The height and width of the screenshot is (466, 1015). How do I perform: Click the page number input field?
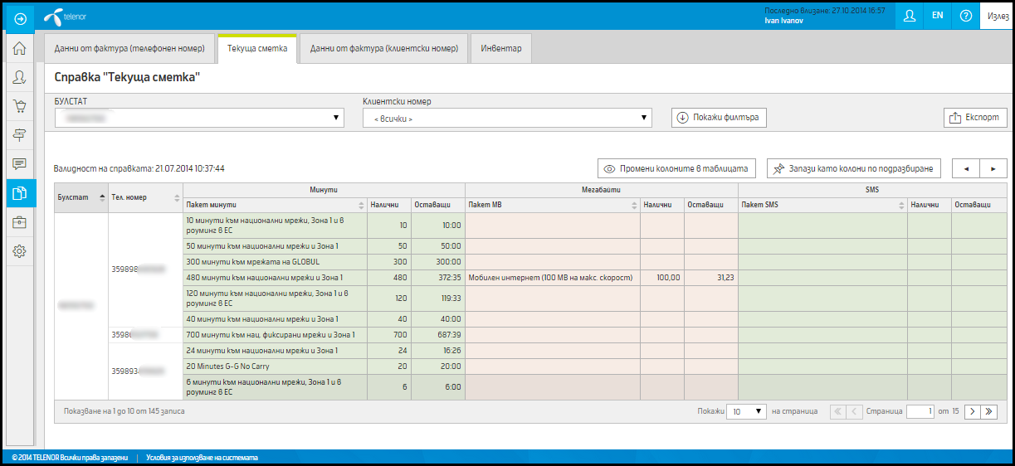coord(921,411)
